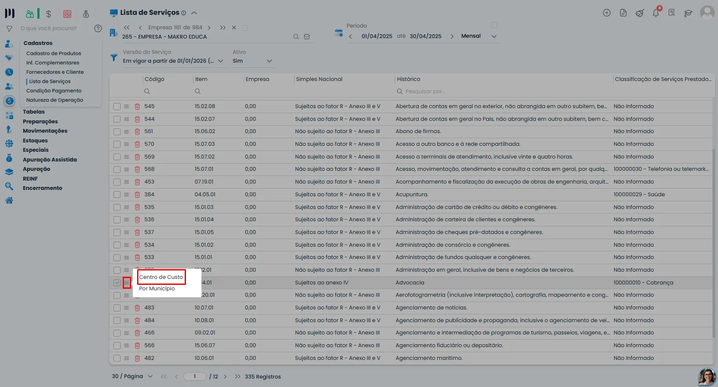The height and width of the screenshot is (387, 718).
Task: Open Cadastro de Produtos in sidebar
Action: tap(53, 53)
